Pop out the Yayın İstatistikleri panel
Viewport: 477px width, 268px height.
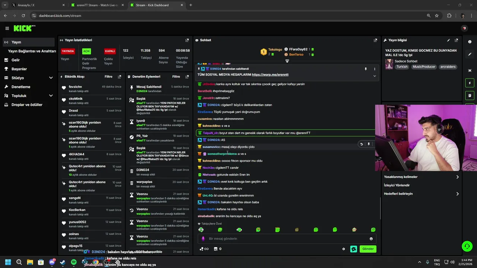pos(187,40)
